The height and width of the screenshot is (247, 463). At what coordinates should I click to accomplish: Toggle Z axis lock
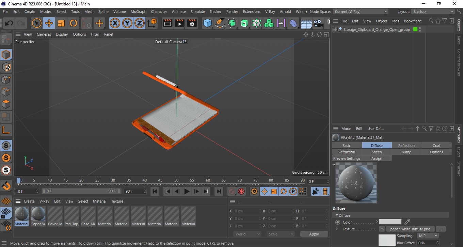[x=140, y=23]
